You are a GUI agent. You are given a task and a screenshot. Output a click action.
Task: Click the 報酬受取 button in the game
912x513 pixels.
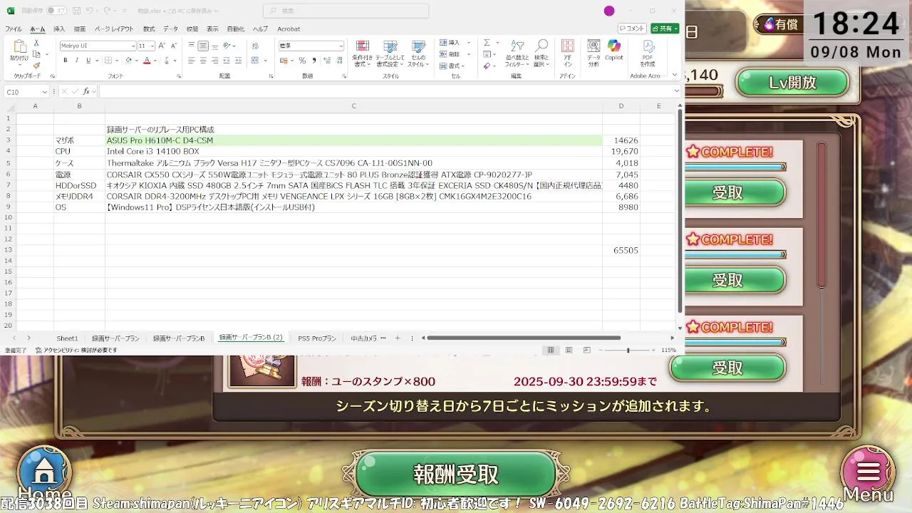click(456, 474)
